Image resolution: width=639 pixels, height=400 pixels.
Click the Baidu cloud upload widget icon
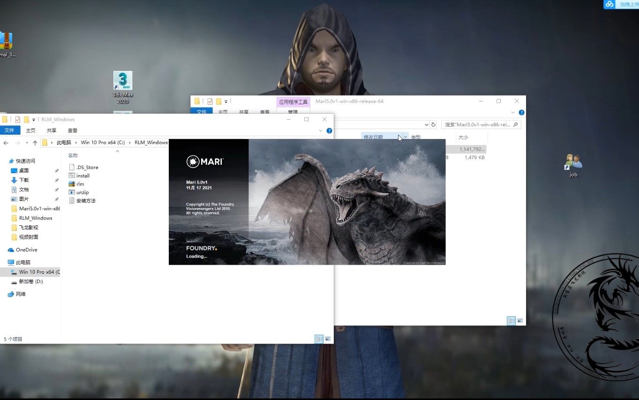(609, 4)
